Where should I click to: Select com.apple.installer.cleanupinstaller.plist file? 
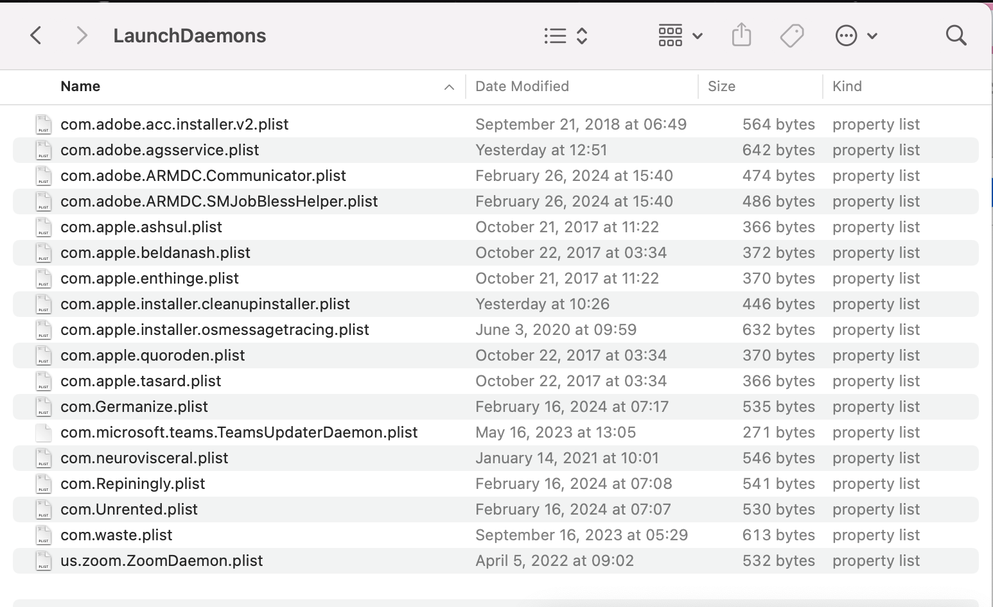205,304
